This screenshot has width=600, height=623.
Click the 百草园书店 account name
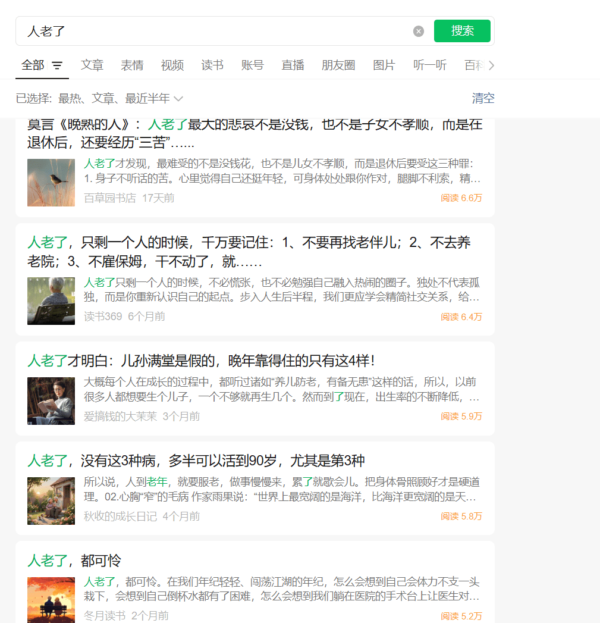pyautogui.click(x=109, y=198)
